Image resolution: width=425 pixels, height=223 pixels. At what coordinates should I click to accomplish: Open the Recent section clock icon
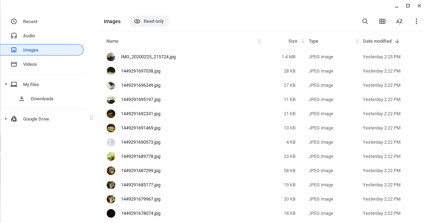click(14, 21)
